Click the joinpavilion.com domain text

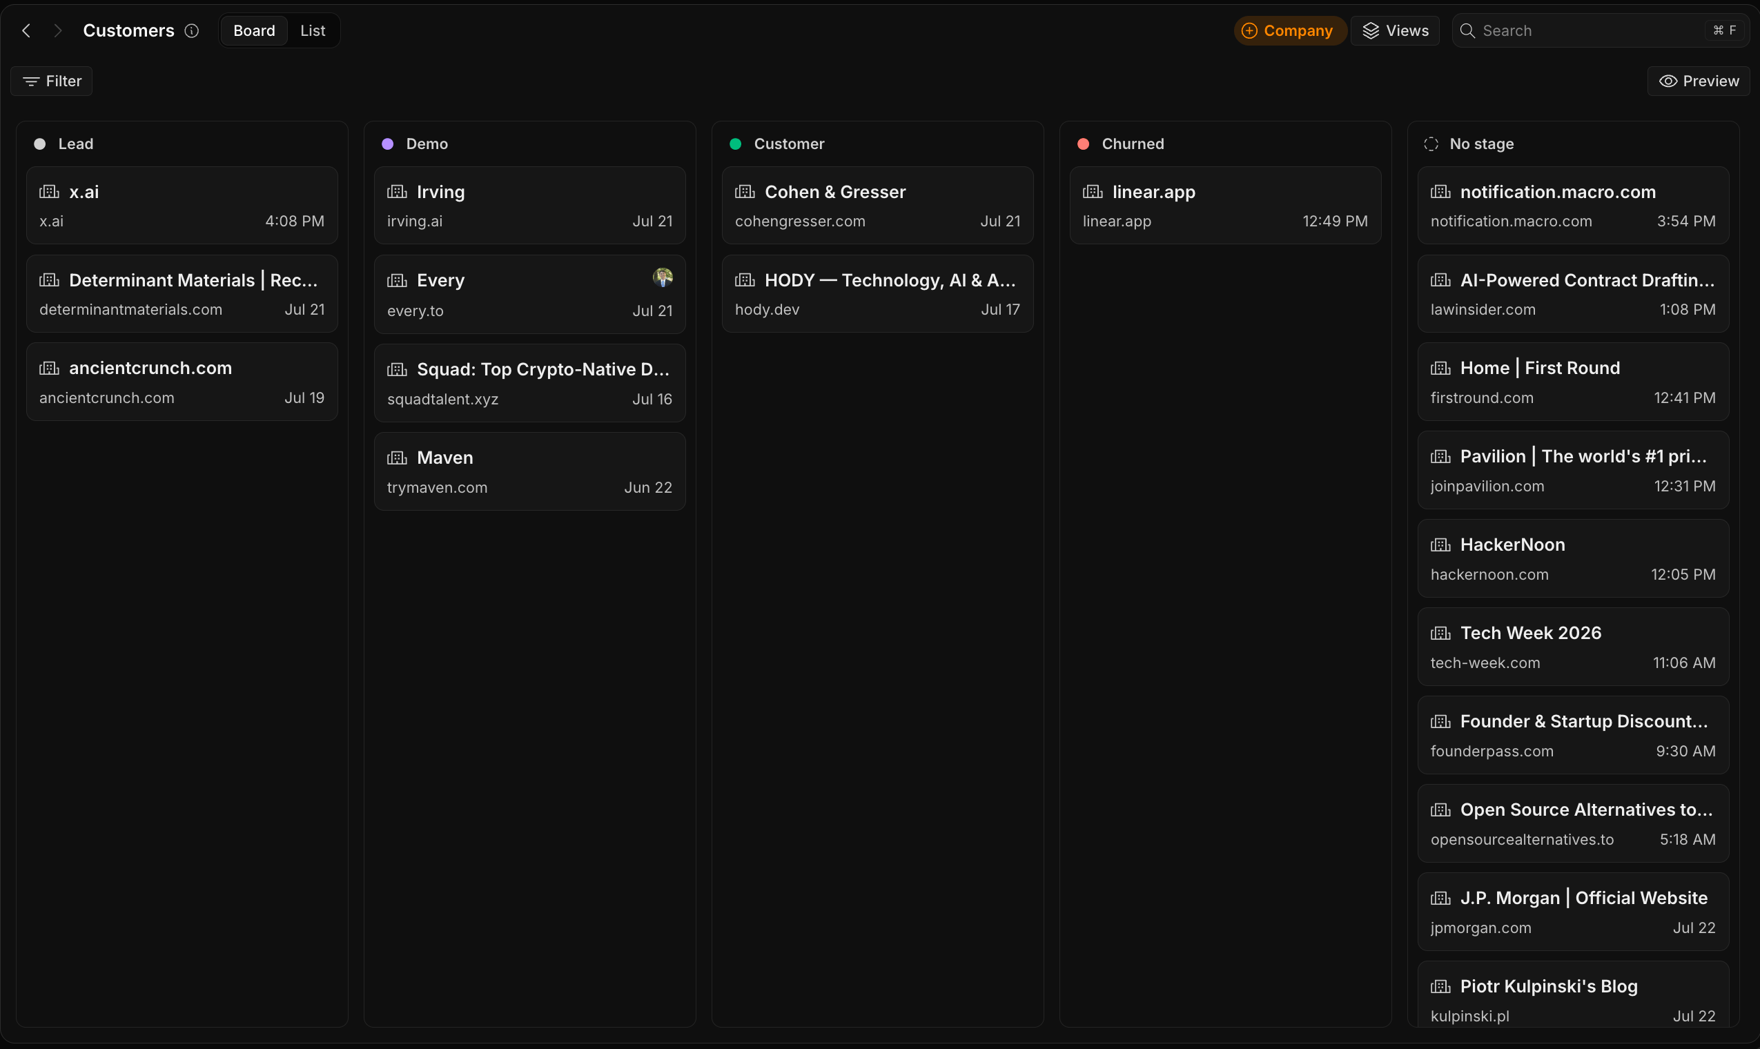(x=1487, y=487)
